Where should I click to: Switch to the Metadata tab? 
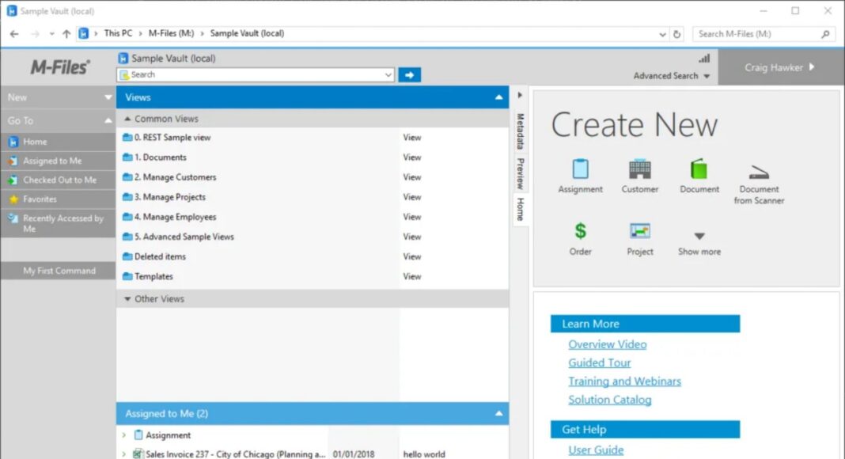pyautogui.click(x=521, y=131)
